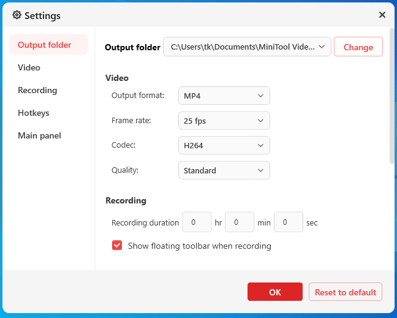Click the recording duration hr field
This screenshot has width=397, height=318.
point(197,222)
